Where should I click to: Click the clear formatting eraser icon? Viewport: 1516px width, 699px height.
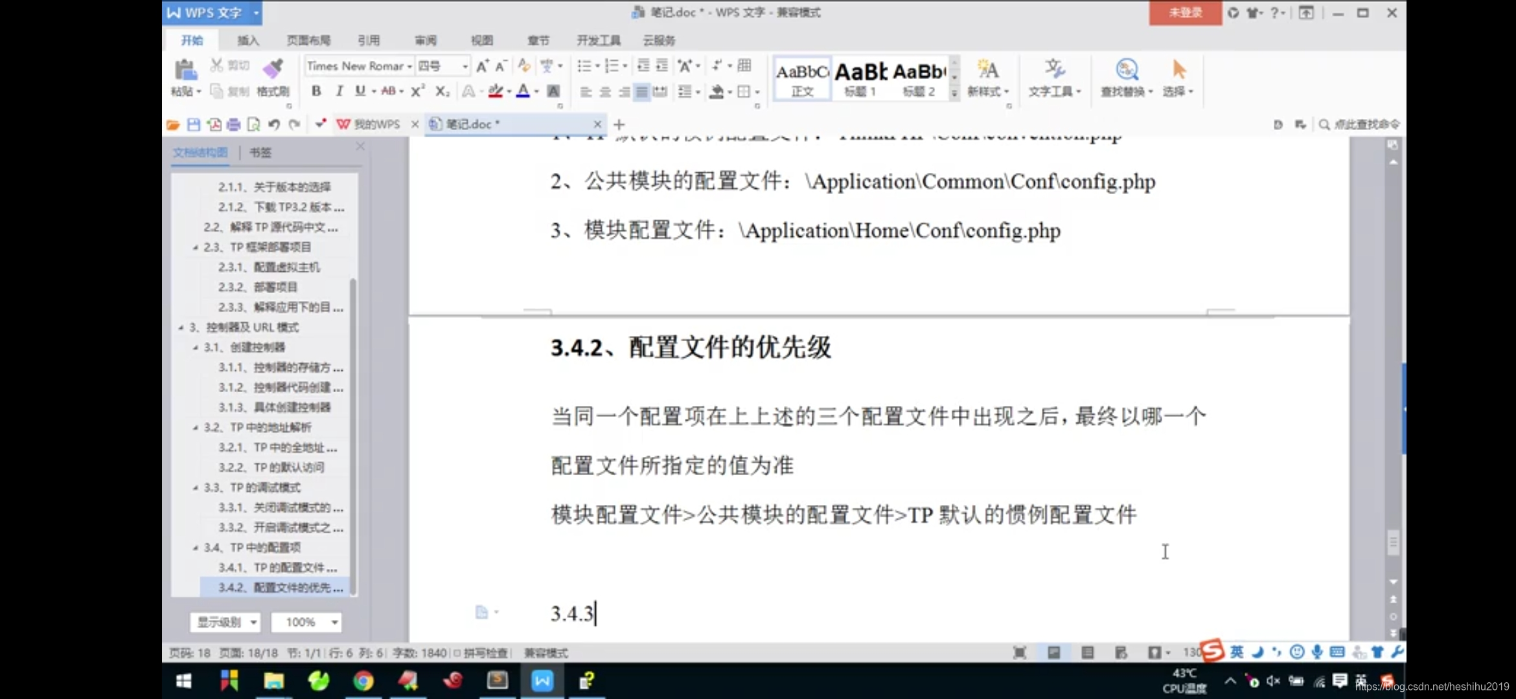(x=523, y=65)
